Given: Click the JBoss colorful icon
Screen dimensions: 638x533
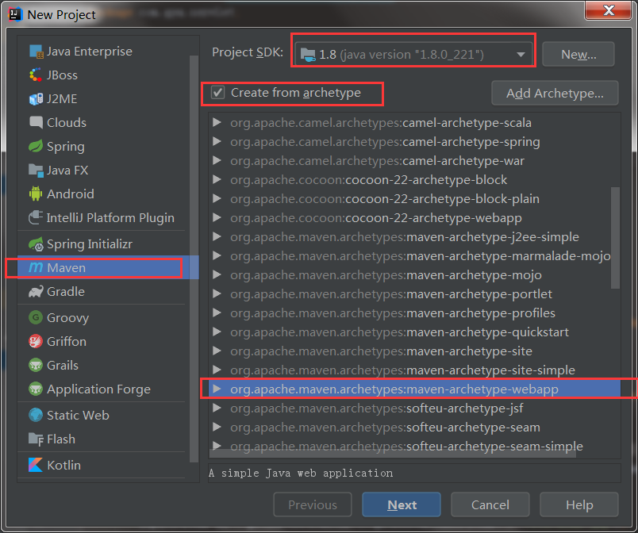Looking at the screenshot, I should (36, 75).
